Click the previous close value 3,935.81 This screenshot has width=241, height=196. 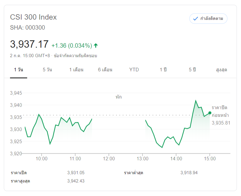point(221,123)
